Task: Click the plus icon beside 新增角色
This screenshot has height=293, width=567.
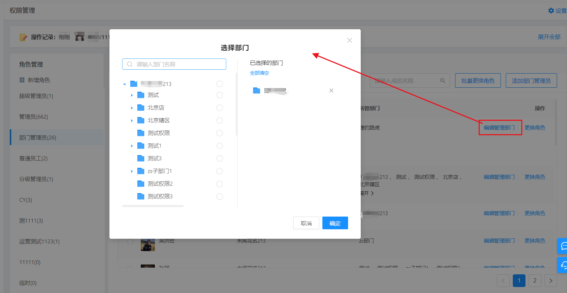Action: coord(22,80)
